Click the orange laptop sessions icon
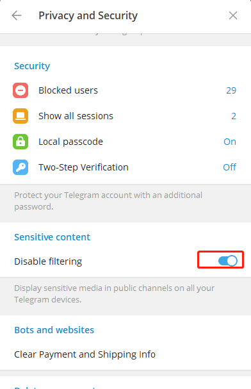251x389 pixels. click(20, 116)
